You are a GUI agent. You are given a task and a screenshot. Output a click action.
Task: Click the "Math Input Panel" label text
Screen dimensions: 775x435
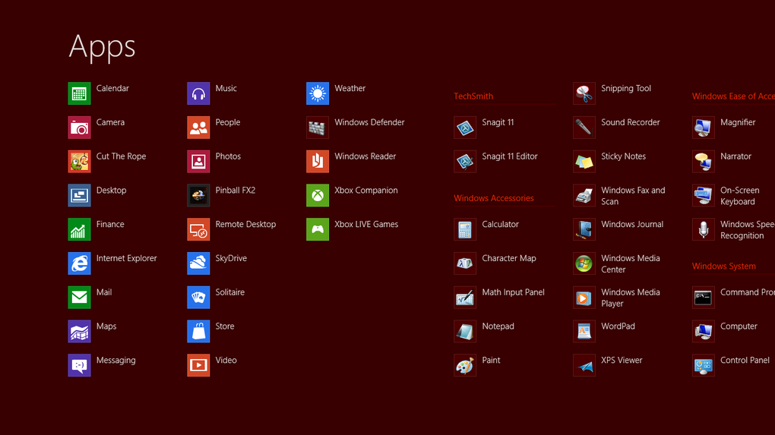513,292
